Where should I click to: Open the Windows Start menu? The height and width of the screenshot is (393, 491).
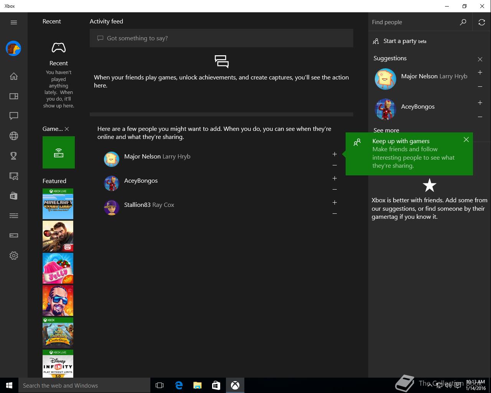tap(9, 385)
